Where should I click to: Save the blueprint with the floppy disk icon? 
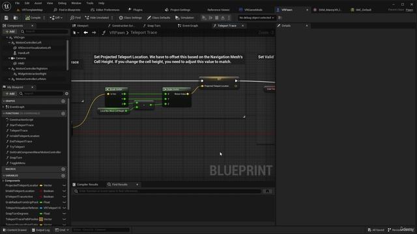(x=6, y=18)
